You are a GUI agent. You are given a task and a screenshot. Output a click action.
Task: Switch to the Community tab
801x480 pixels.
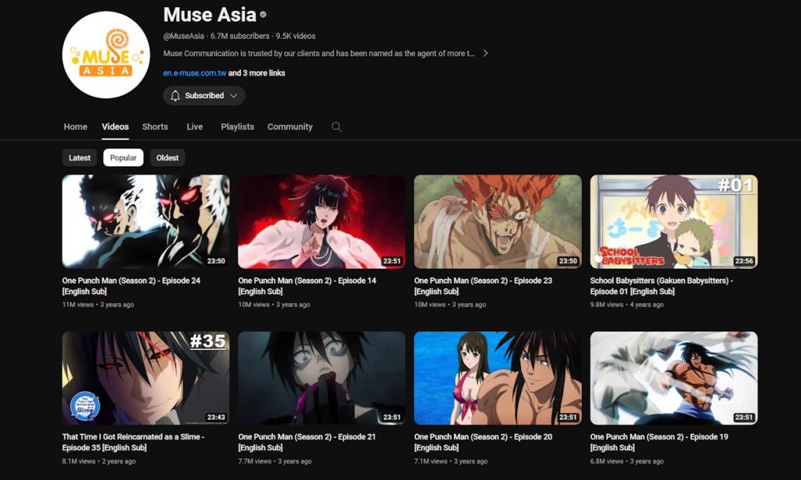289,127
